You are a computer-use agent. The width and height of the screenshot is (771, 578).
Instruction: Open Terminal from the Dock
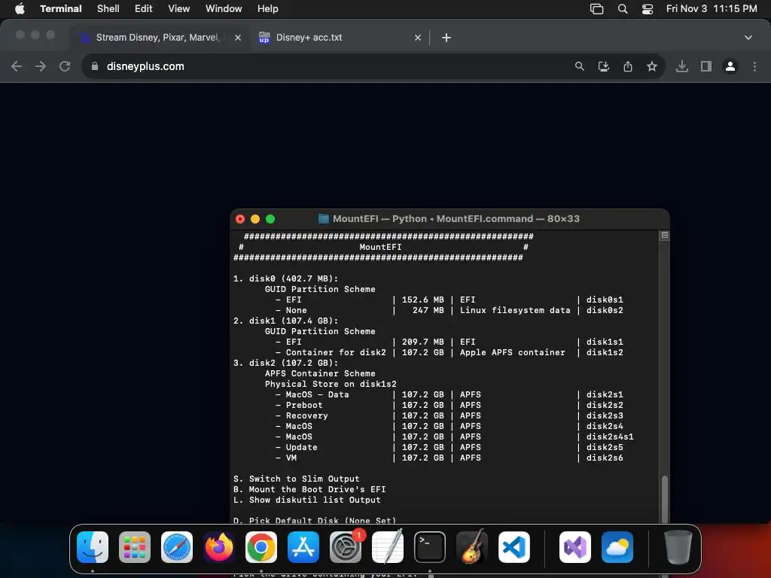[x=430, y=547]
